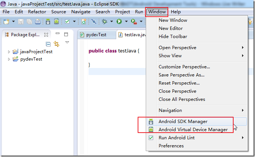Viewport: 255px width, 157px height.
Task: Select the pydevTest project in the tree
Action: coord(31,59)
